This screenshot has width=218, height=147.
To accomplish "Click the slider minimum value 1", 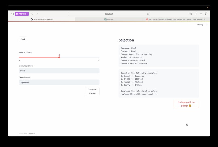I will [19, 60].
